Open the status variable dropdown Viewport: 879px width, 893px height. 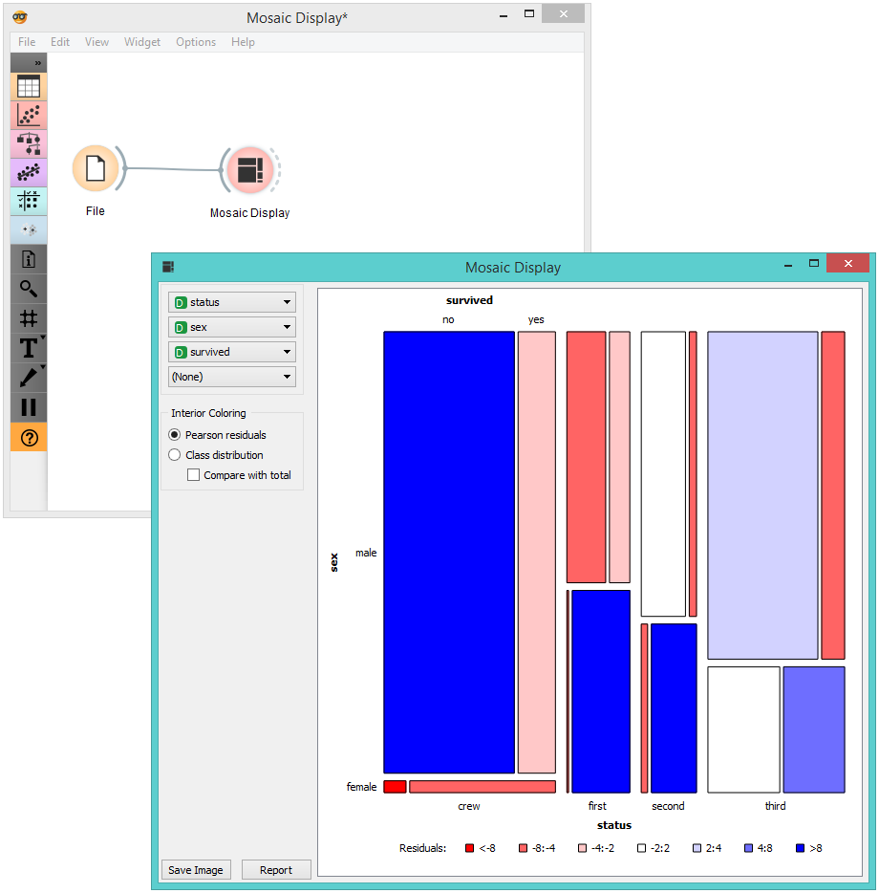click(x=231, y=301)
